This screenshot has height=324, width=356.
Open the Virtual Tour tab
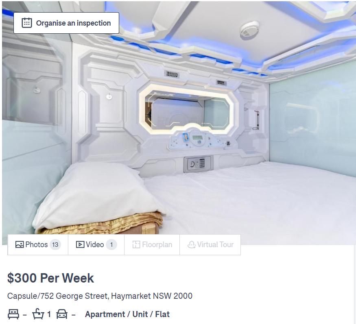(210, 245)
